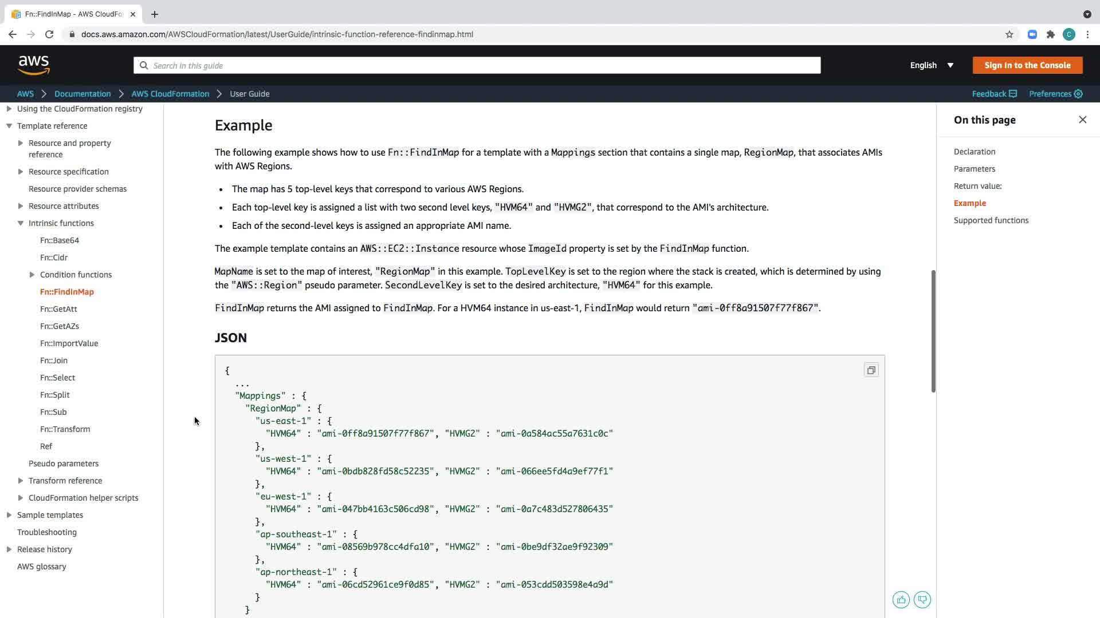The height and width of the screenshot is (618, 1100).
Task: Reload the page
Action: tap(49, 34)
